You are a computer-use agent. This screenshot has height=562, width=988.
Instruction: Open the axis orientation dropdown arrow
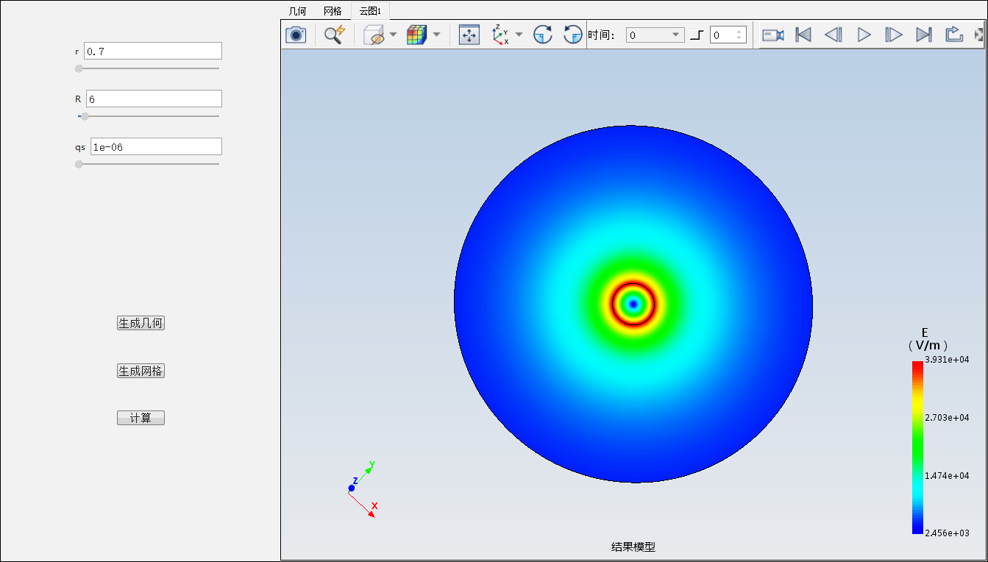[519, 35]
